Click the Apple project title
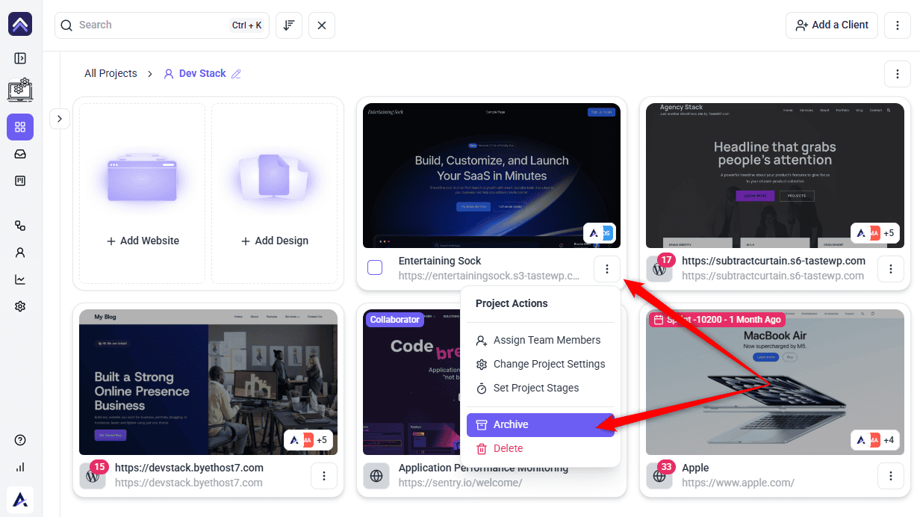 [x=695, y=468]
